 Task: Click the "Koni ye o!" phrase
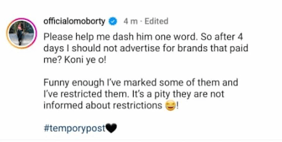point(85,61)
